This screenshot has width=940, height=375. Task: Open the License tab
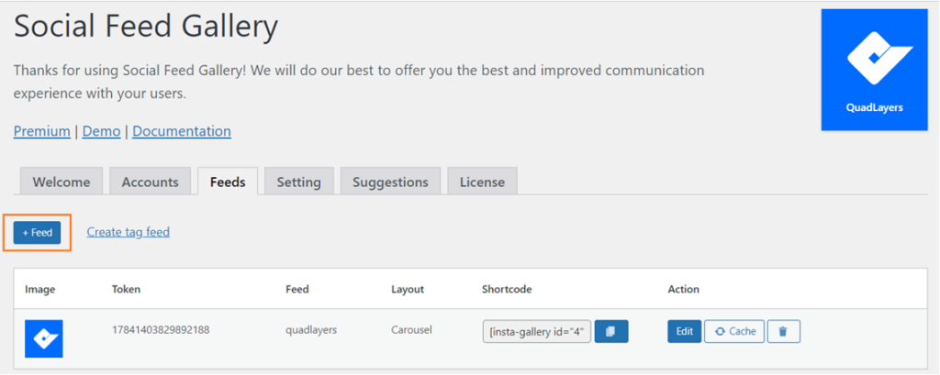click(x=482, y=182)
